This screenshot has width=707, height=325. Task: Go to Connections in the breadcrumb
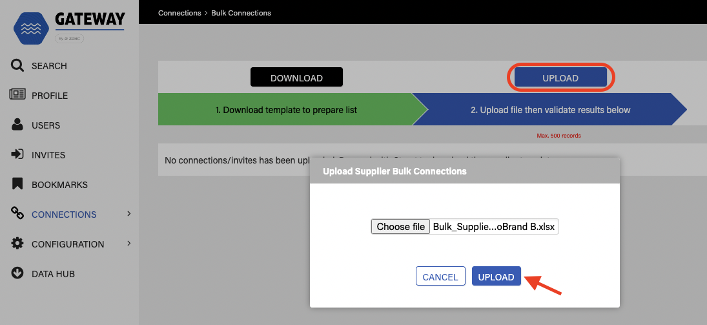[x=181, y=13]
